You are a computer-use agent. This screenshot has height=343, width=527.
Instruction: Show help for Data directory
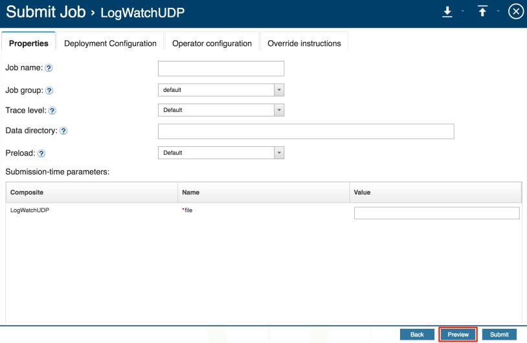(x=63, y=131)
